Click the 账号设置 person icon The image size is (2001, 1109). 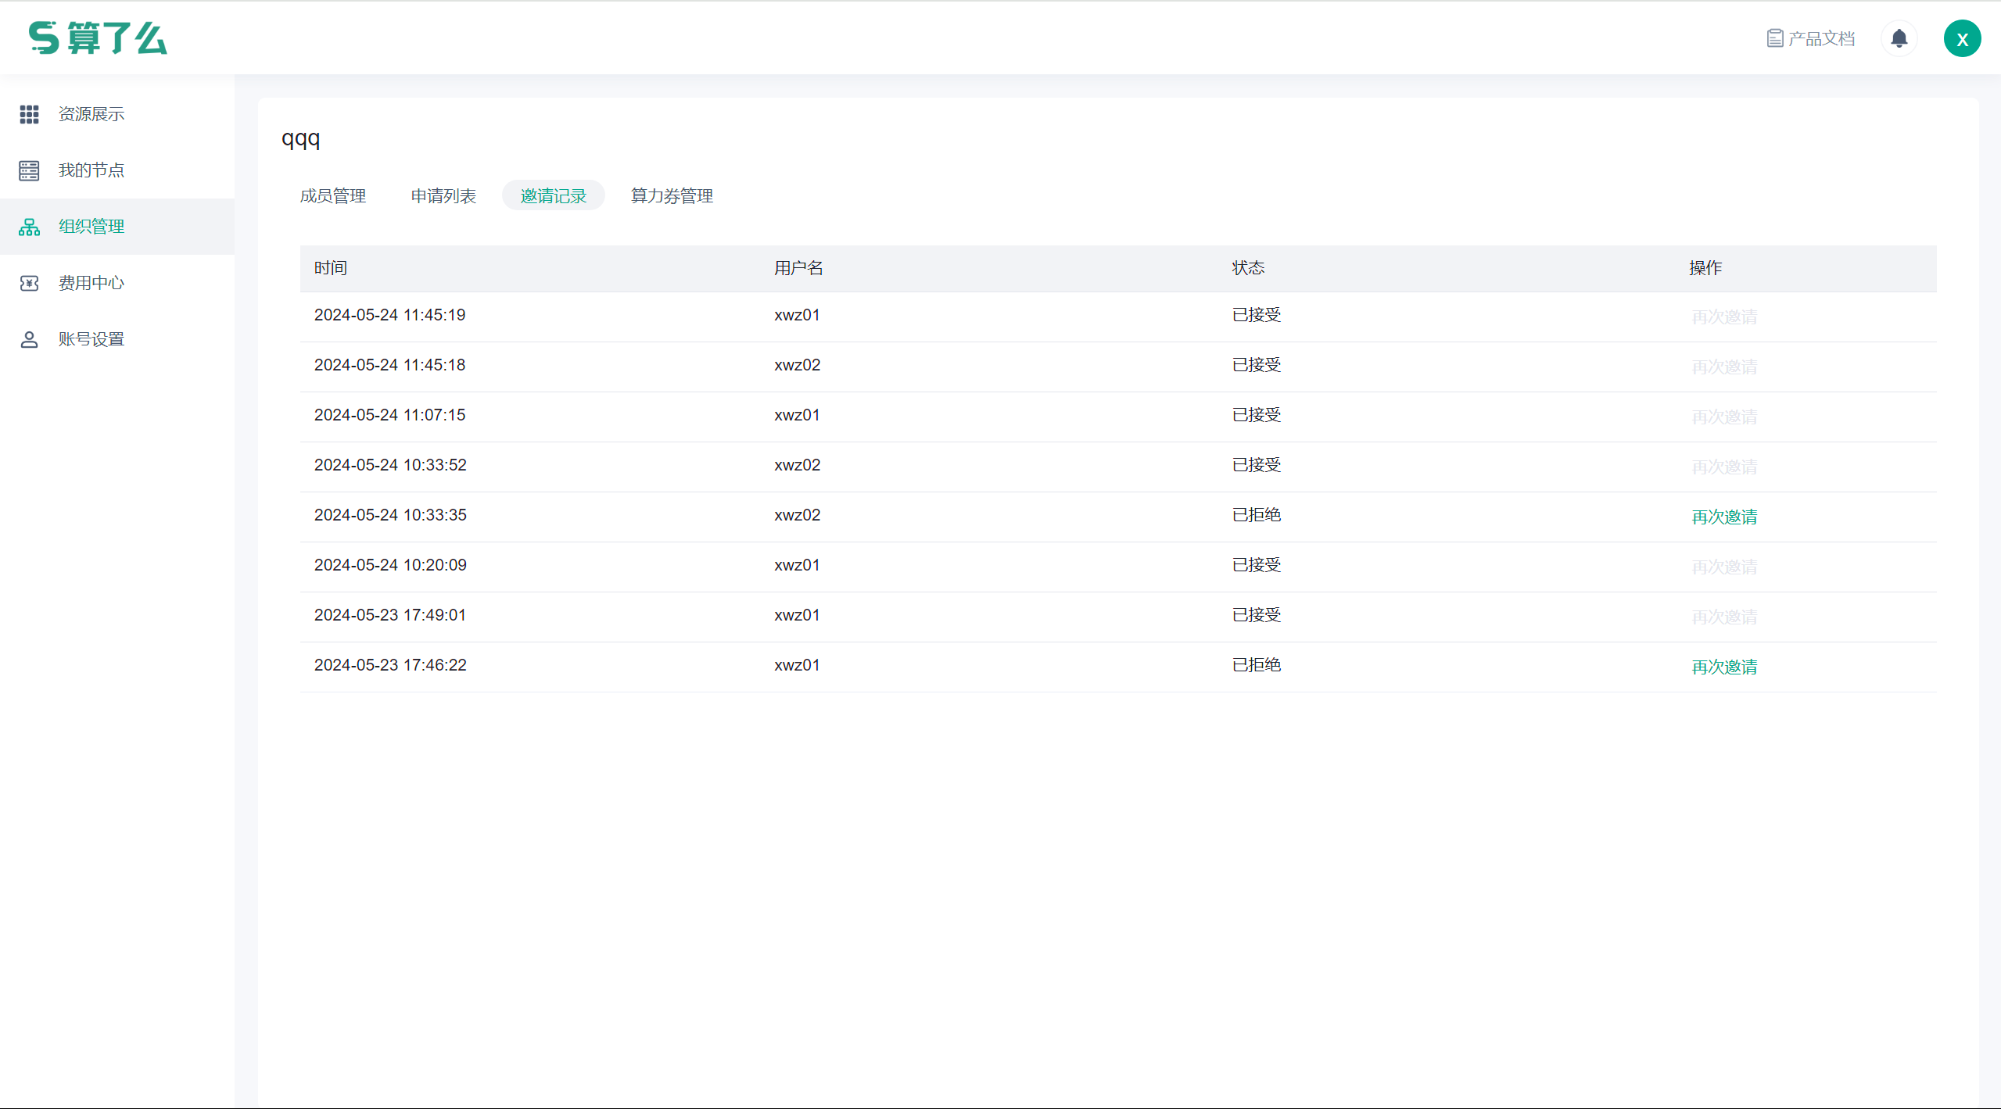pyautogui.click(x=29, y=339)
